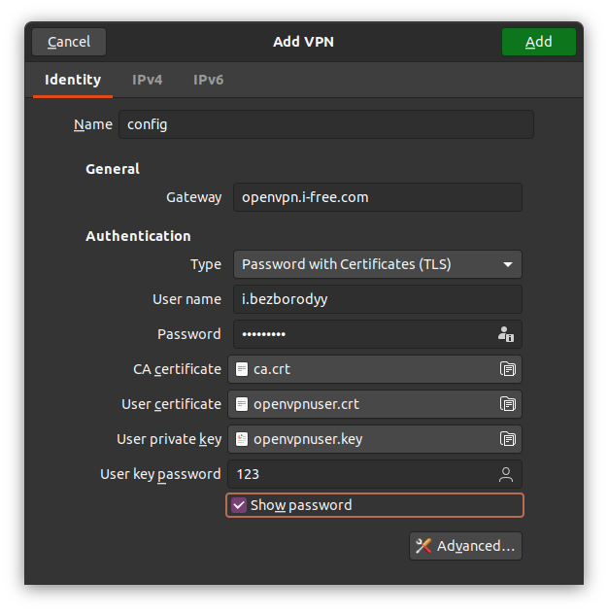This screenshot has width=608, height=612.
Task: Open file browser icon for CA certificate
Action: coord(506,369)
